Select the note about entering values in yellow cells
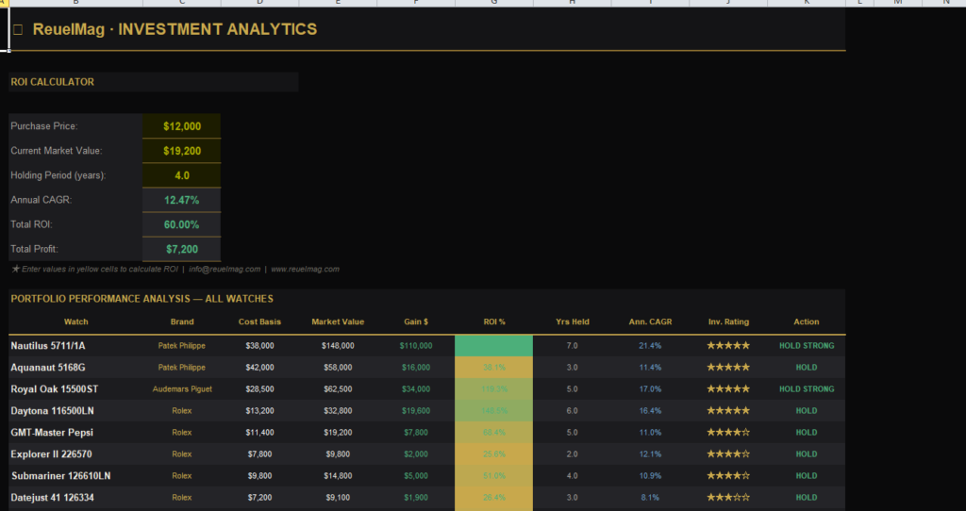The height and width of the screenshot is (511, 966). pyautogui.click(x=175, y=269)
